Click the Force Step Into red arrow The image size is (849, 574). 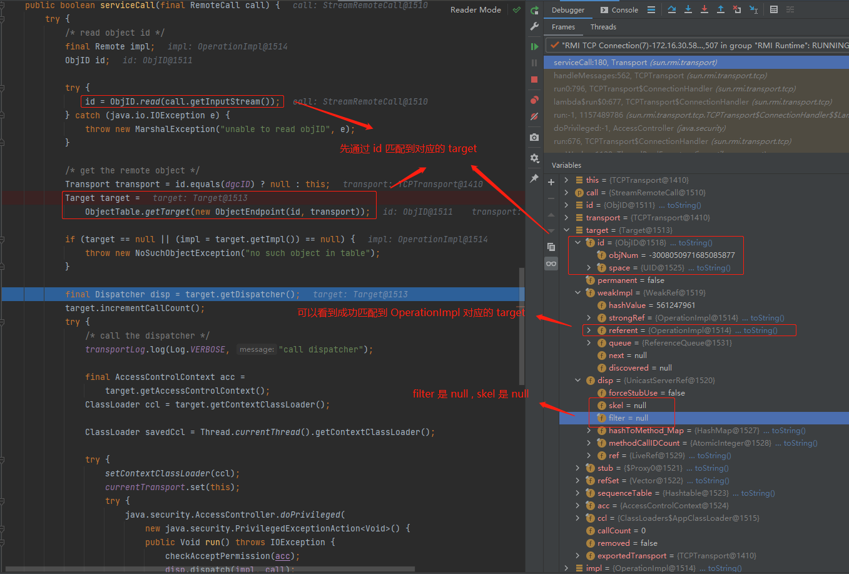pyautogui.click(x=704, y=9)
